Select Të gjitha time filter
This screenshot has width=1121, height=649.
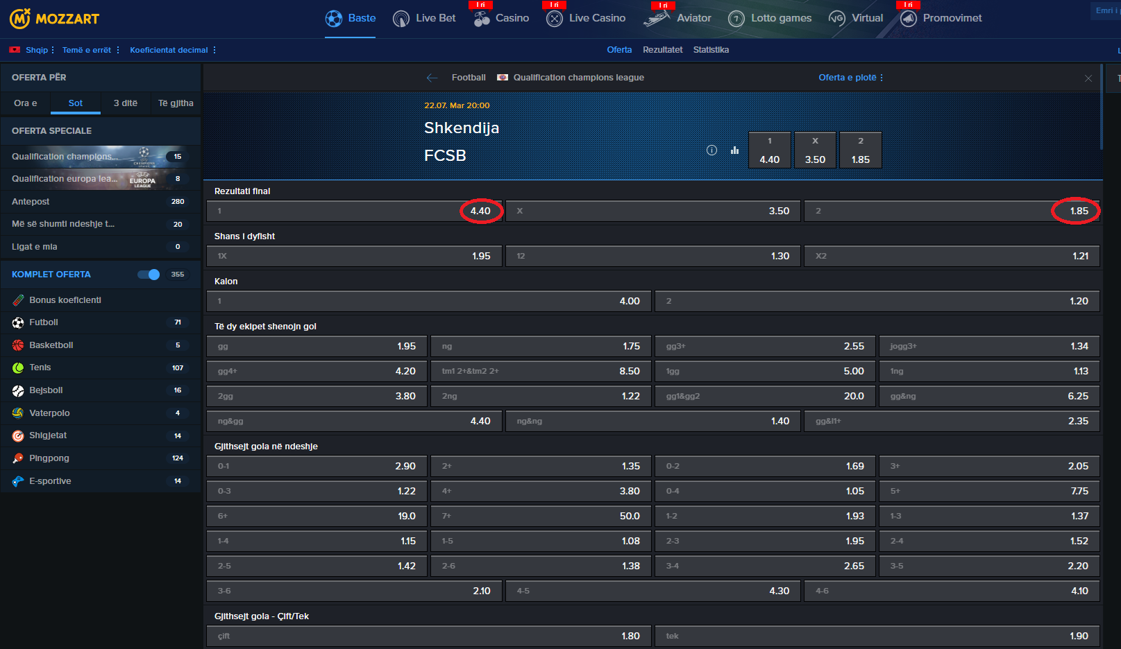coord(176,103)
